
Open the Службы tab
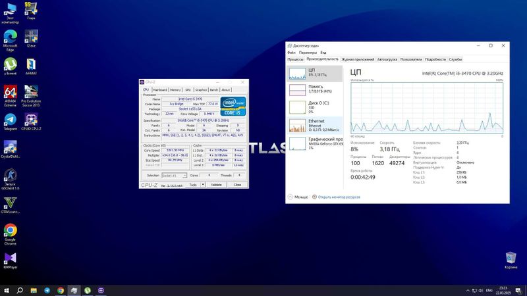pos(455,59)
